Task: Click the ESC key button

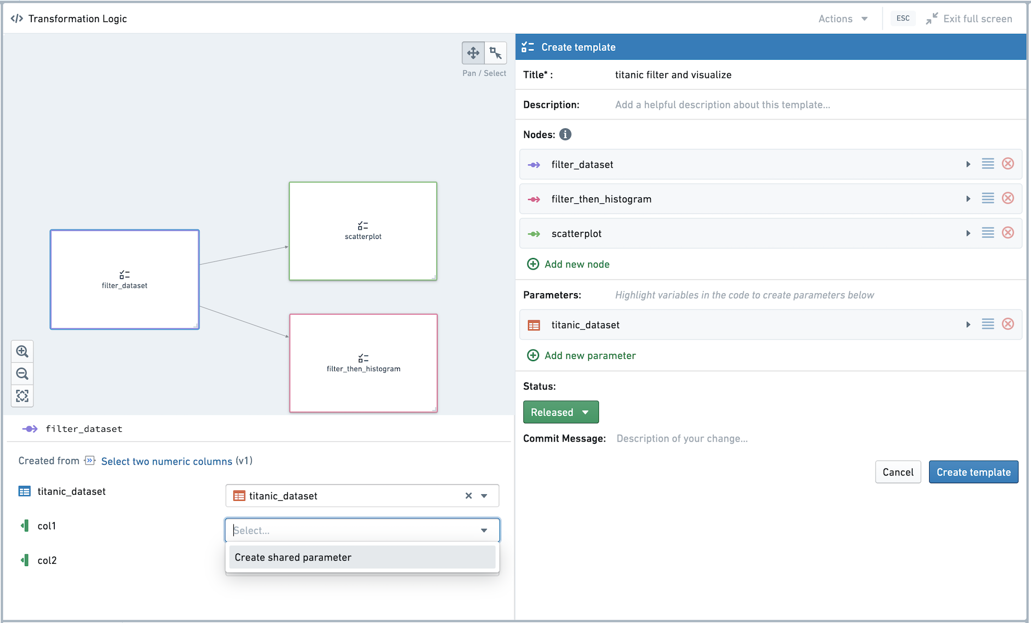Action: pyautogui.click(x=903, y=18)
